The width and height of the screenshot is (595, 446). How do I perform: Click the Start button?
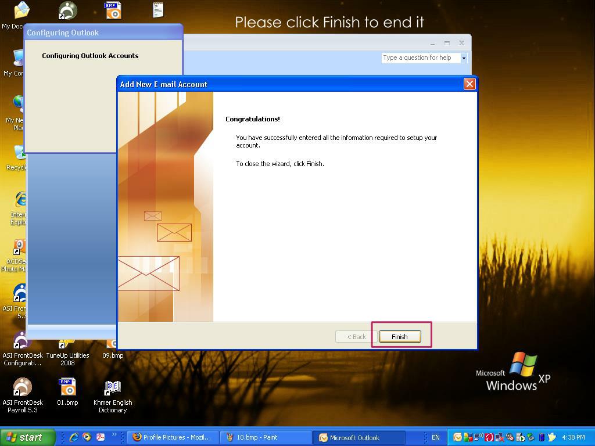tap(27, 437)
